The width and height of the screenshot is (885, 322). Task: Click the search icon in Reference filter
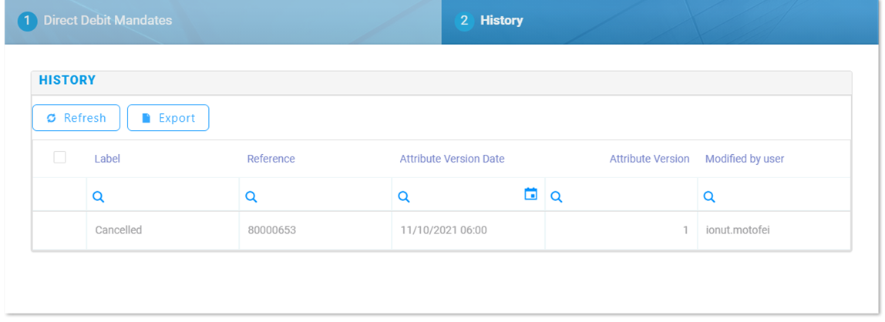(x=251, y=197)
